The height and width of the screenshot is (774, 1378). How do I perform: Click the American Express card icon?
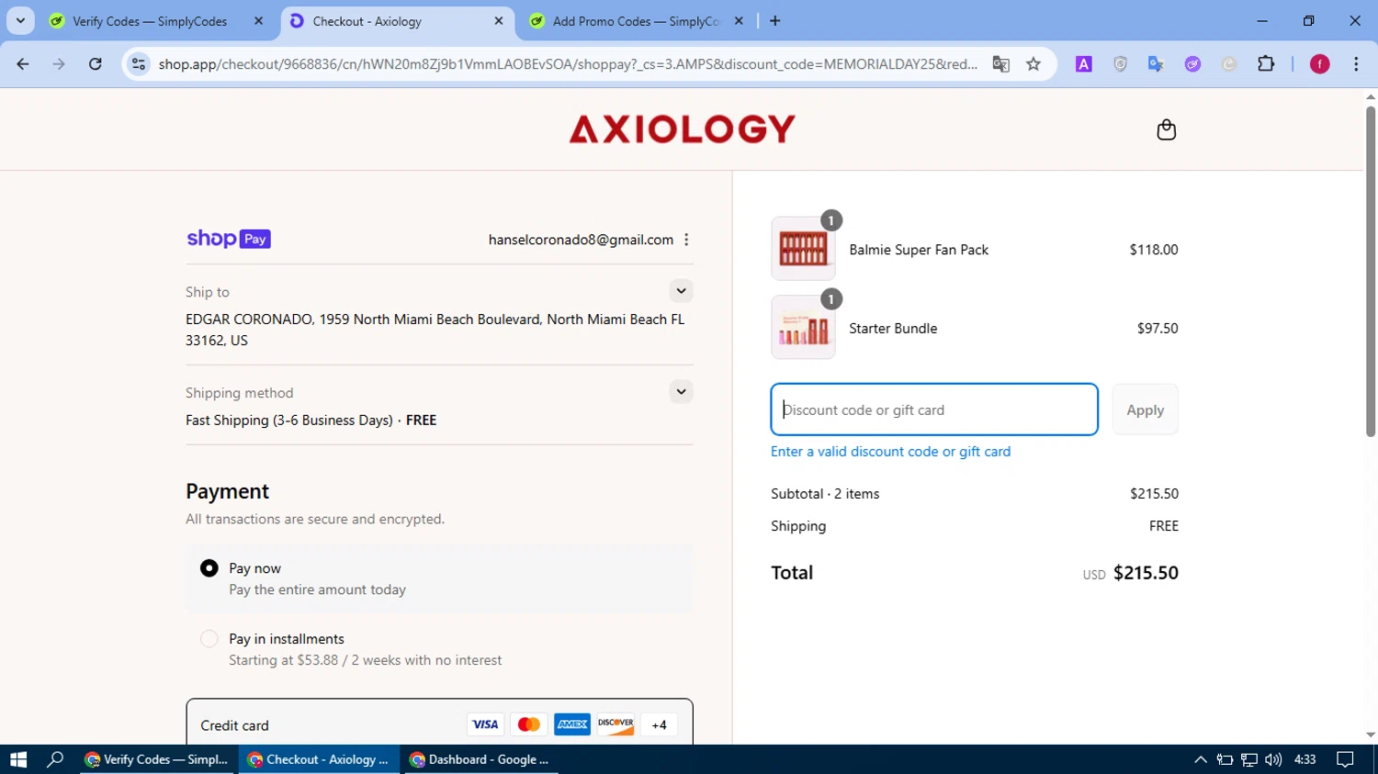[572, 724]
